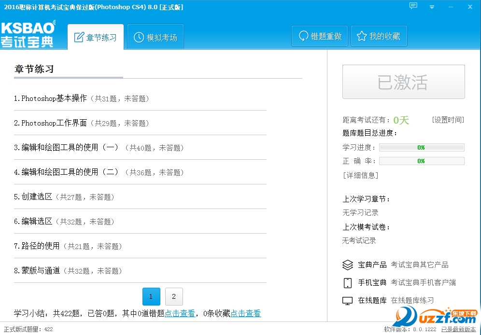Go to page 2 of chapters
The width and height of the screenshot is (481, 335).
point(174,296)
